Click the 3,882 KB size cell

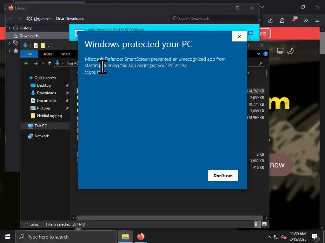point(257,161)
